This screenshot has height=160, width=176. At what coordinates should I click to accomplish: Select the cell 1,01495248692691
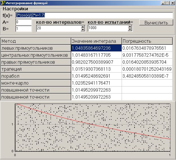tap(96, 76)
